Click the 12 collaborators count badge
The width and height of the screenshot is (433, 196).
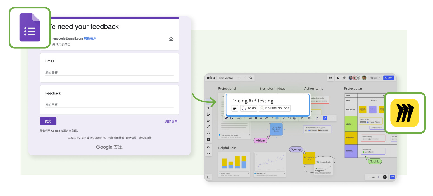pyautogui.click(x=358, y=78)
